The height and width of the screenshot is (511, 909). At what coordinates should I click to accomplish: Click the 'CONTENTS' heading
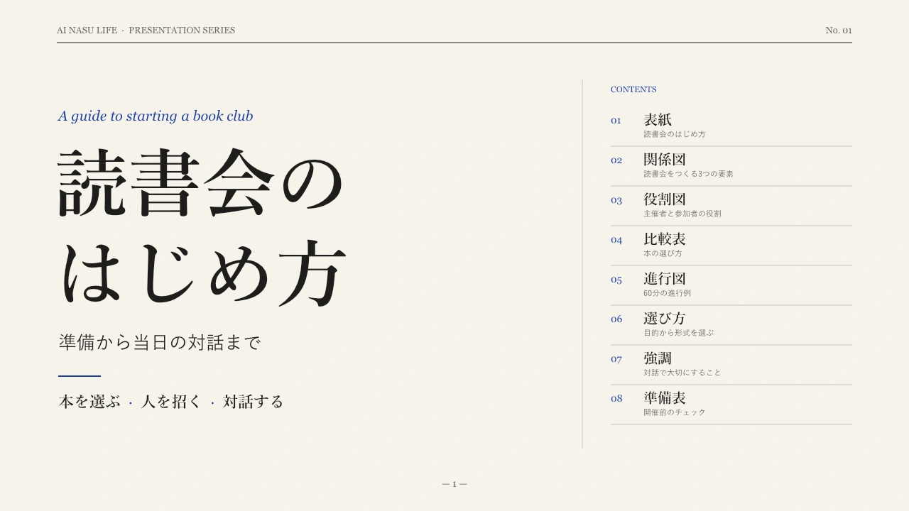633,89
